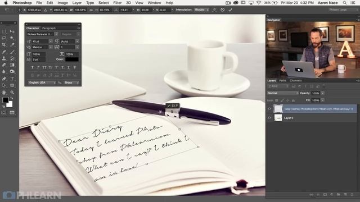The width and height of the screenshot is (360, 202).
Task: Select the Dodge tool
Action: tap(12, 72)
